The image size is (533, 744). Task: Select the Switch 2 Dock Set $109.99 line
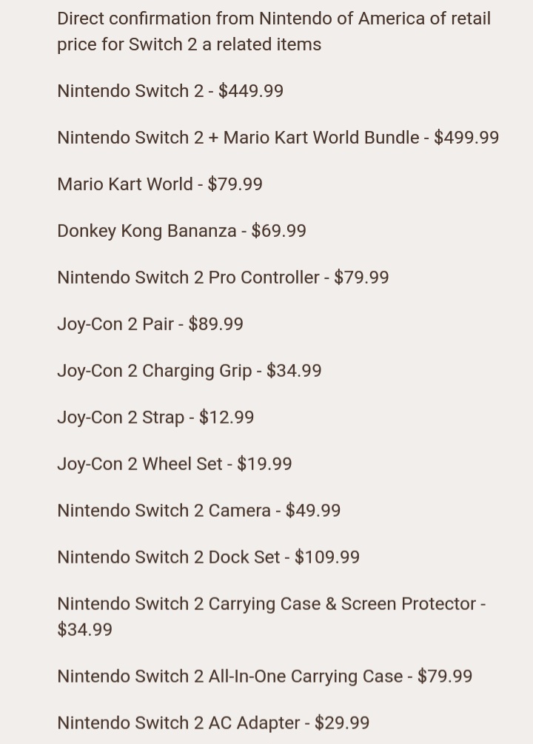pyautogui.click(x=208, y=557)
